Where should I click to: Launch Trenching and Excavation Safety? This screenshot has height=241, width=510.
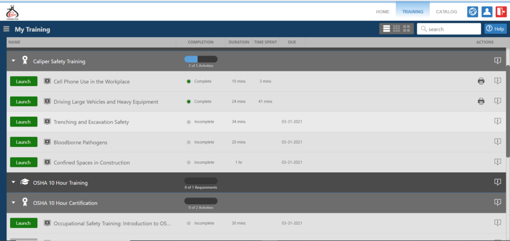point(23,121)
